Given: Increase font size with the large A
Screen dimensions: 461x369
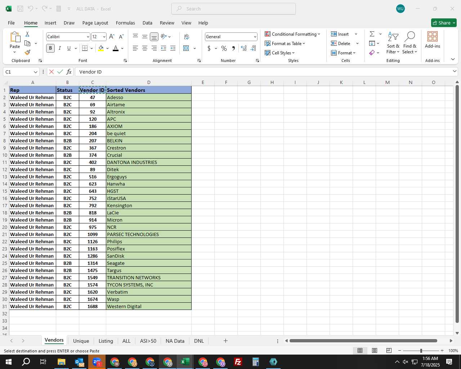Looking at the screenshot, I should click(112, 37).
